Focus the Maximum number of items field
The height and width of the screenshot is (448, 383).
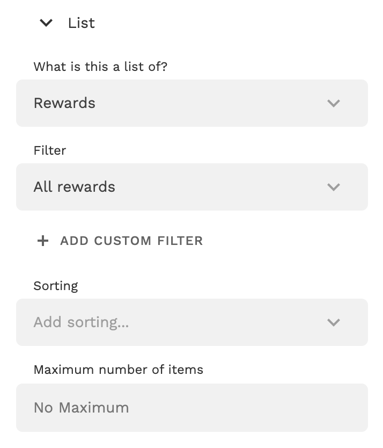pyautogui.click(x=192, y=408)
